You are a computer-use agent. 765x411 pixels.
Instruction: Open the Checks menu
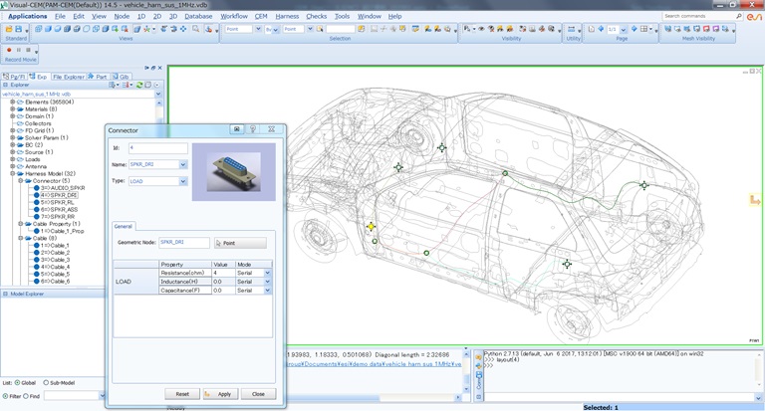point(316,16)
